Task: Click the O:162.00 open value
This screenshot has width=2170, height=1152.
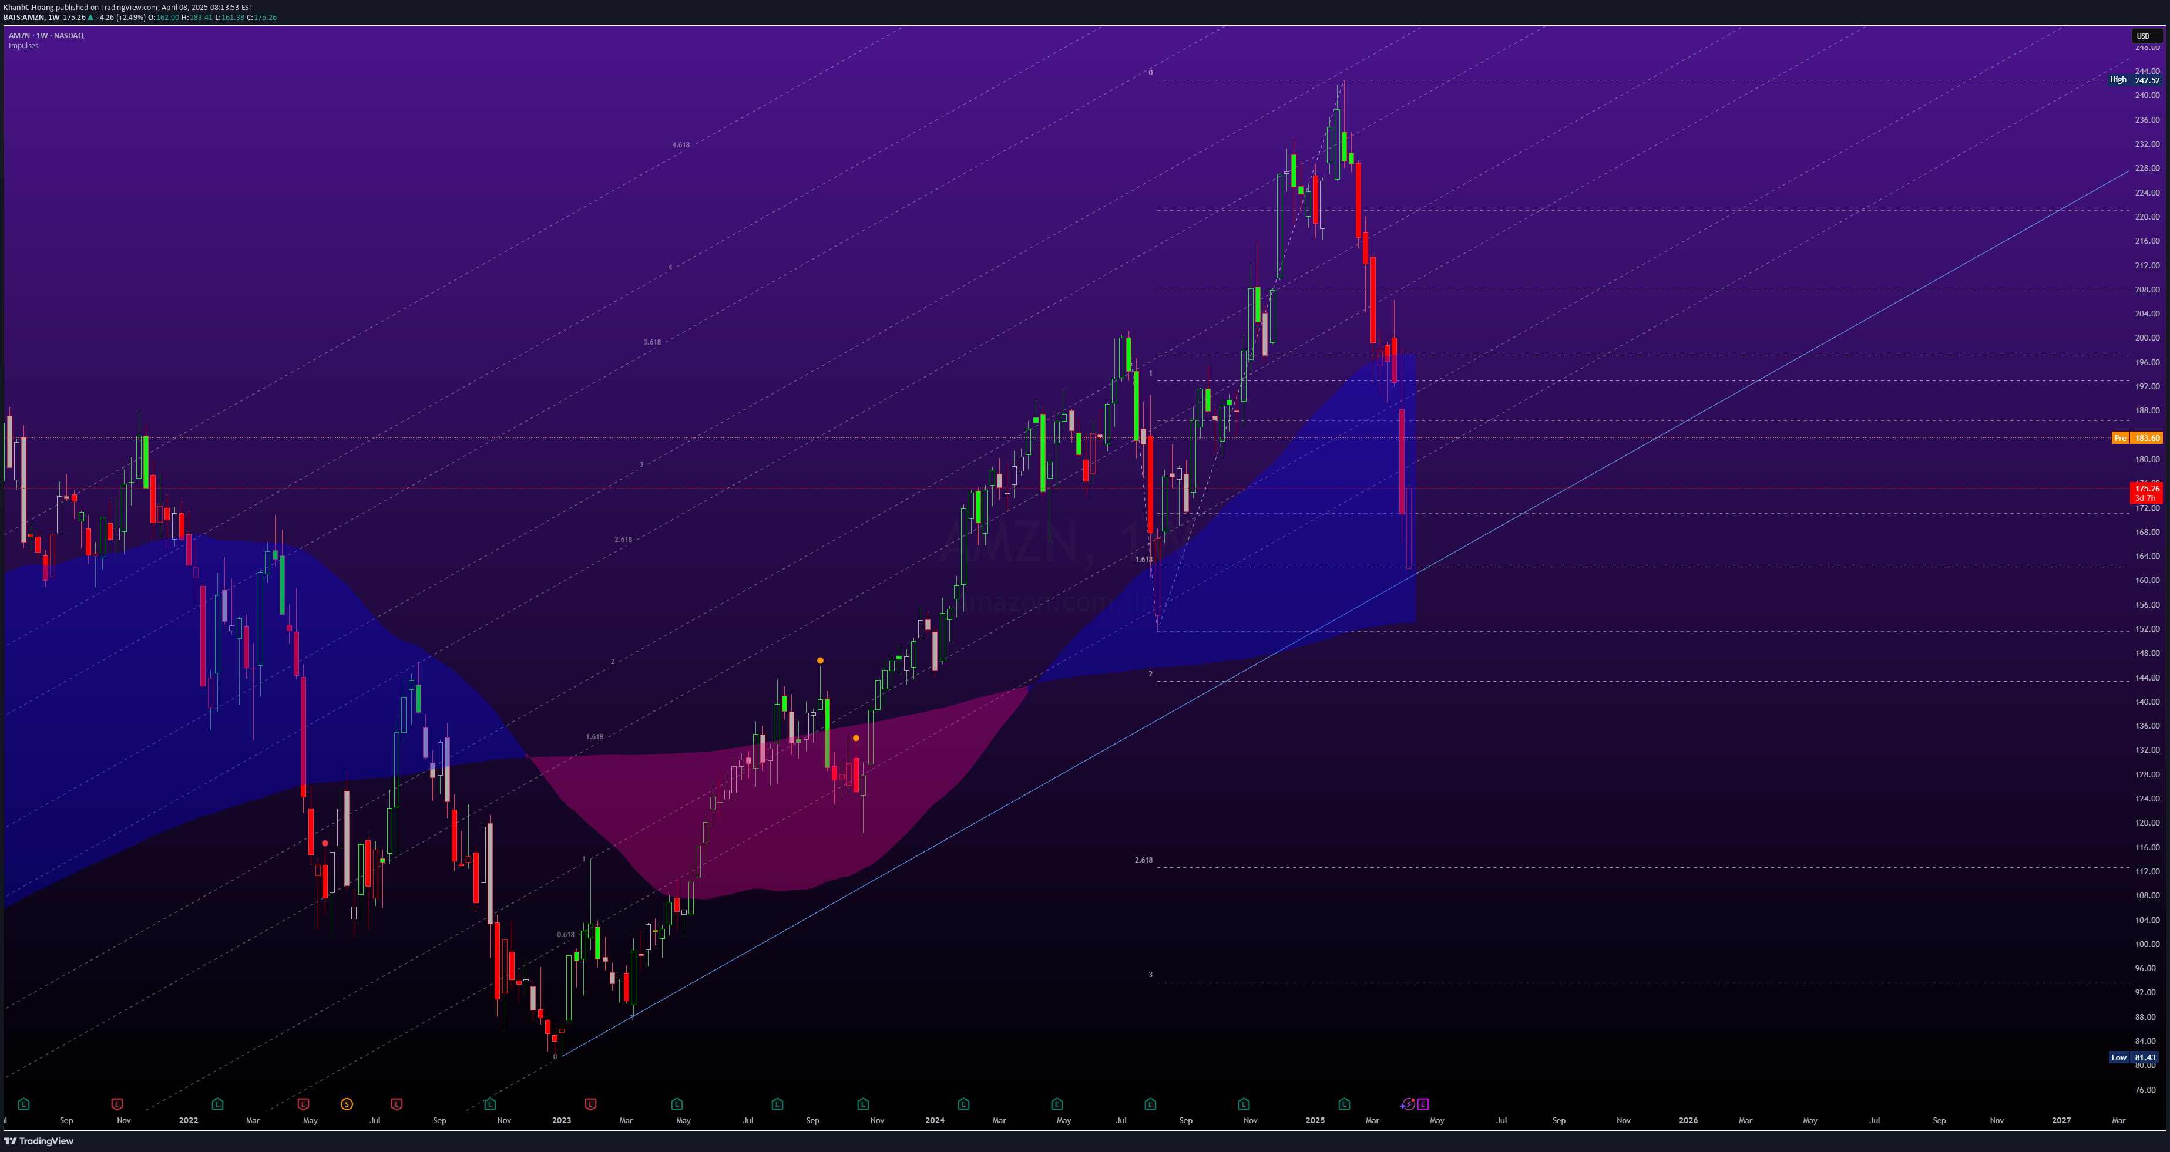Action: coord(163,17)
